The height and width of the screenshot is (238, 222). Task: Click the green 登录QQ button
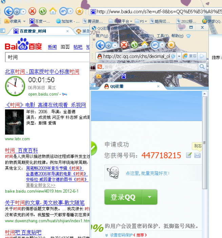point(123,197)
